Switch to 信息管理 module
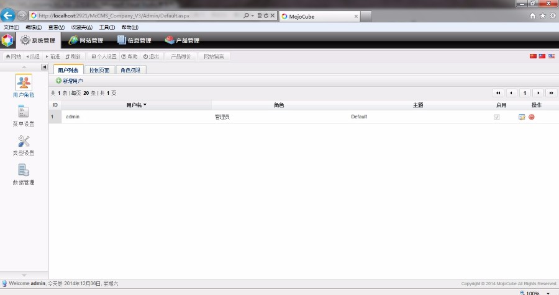Image resolution: width=559 pixels, height=295 pixels. click(134, 40)
